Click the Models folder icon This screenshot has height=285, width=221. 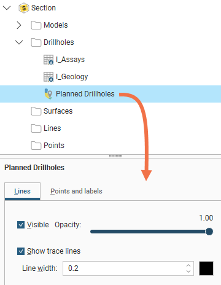(36, 25)
